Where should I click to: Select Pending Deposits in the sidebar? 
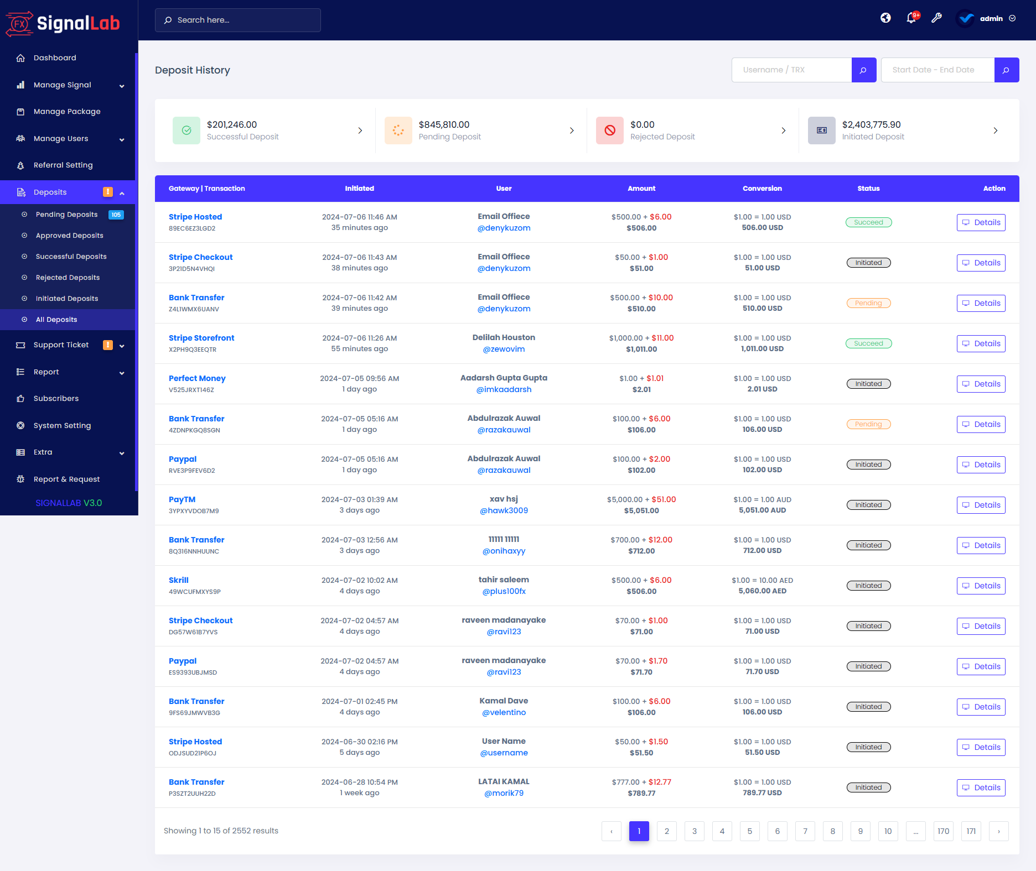pyautogui.click(x=66, y=215)
